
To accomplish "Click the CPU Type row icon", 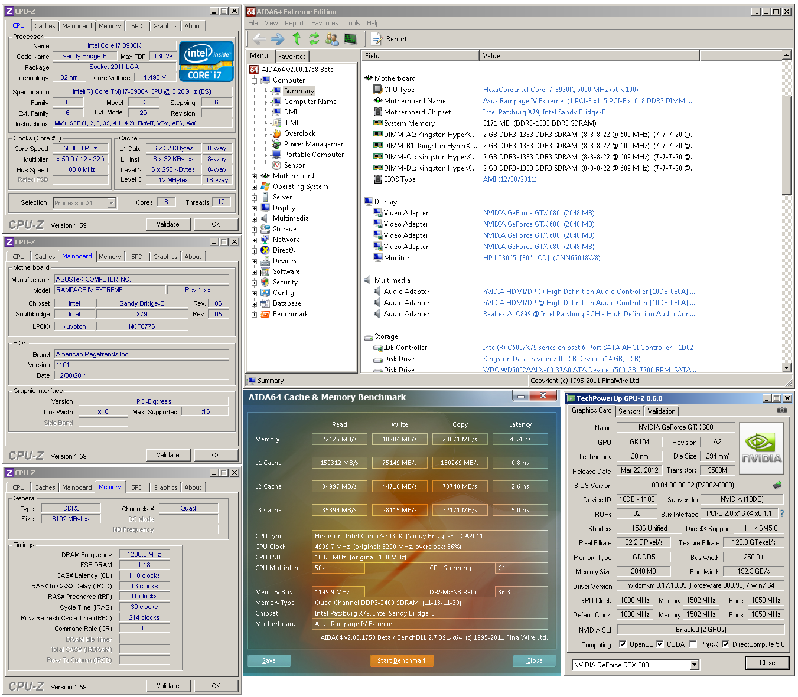I will 378,90.
